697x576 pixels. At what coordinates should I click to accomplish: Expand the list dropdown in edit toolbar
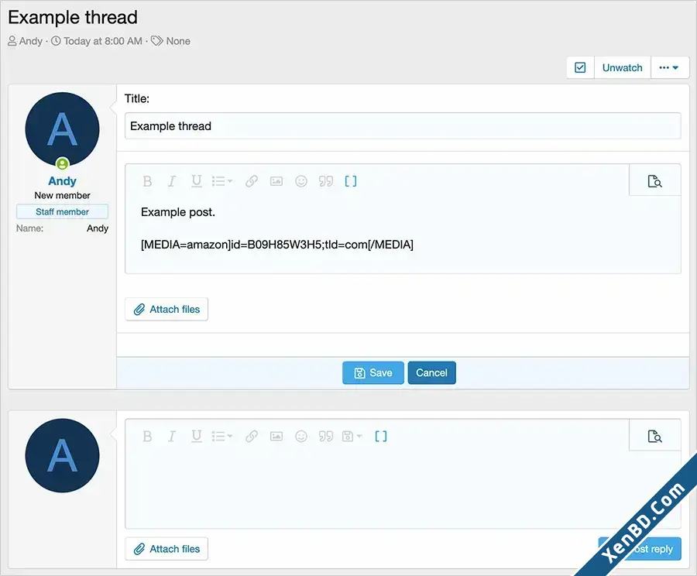click(222, 181)
